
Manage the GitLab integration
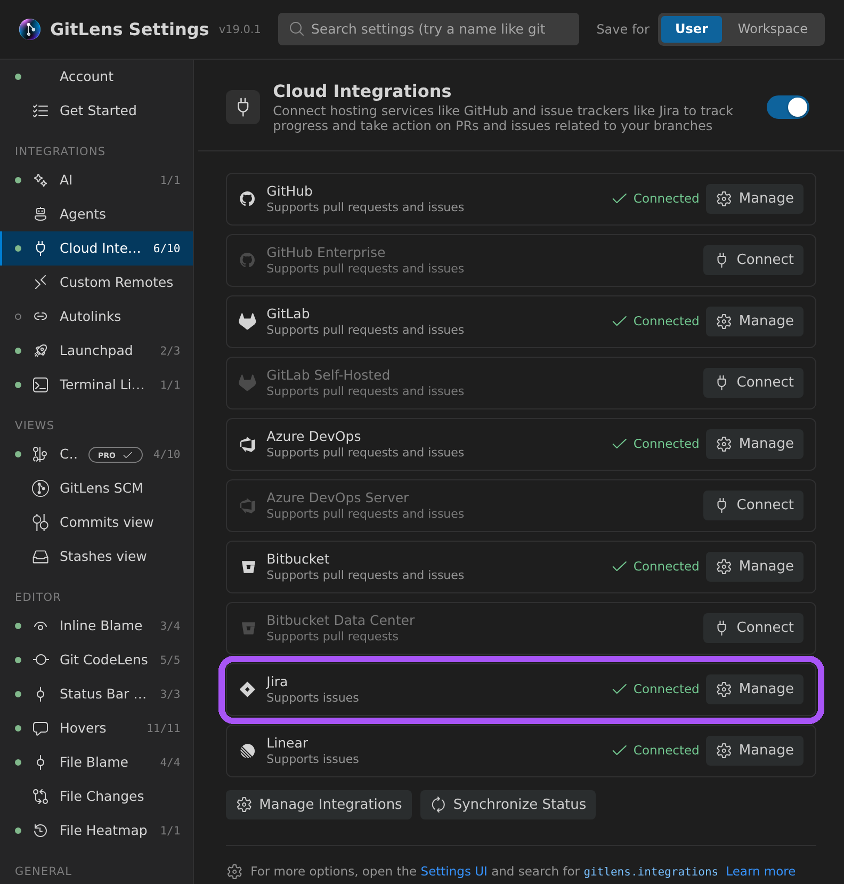coord(754,322)
